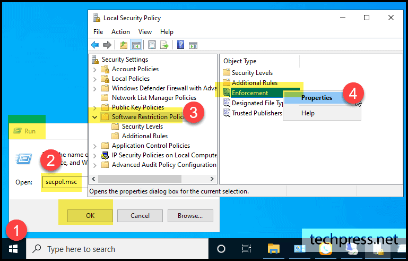Click the Local Policies folder icon
The height and width of the screenshot is (261, 408).
pos(105,79)
